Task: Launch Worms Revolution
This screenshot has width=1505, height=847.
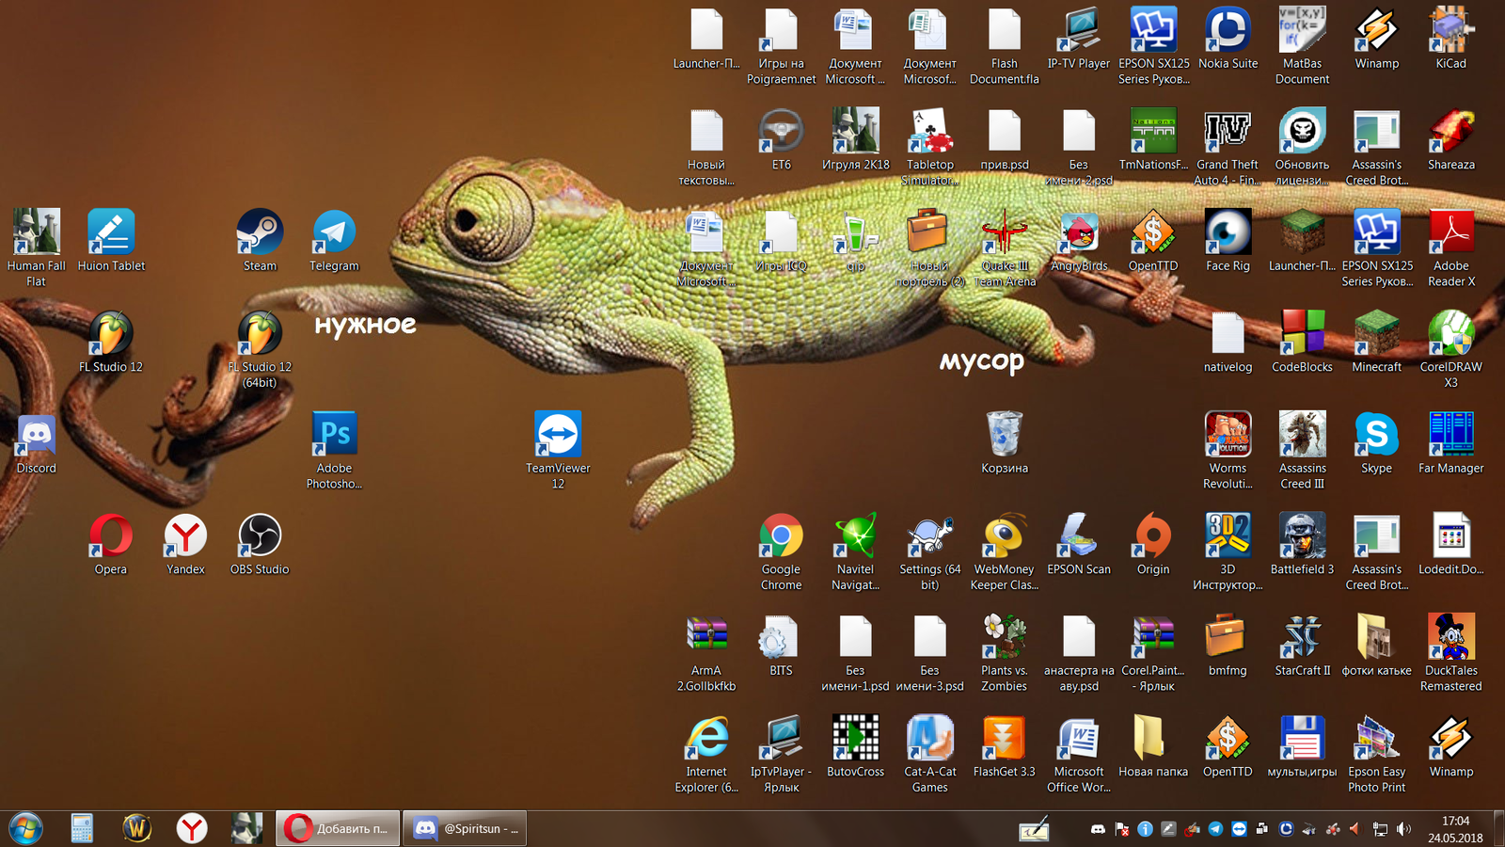Action: [x=1228, y=451]
